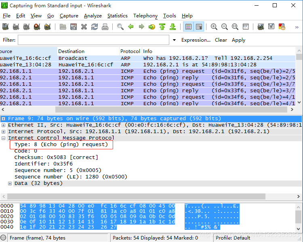Screen dimensions: 303x242
Task: Zoom in on packet text
Action: [214, 27]
